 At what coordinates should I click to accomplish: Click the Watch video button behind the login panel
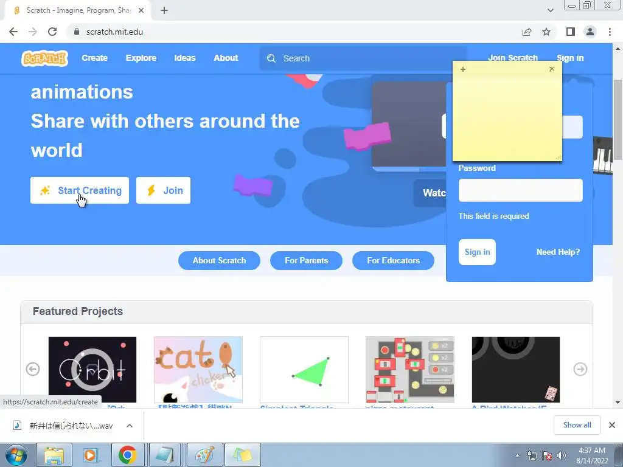click(x=430, y=193)
